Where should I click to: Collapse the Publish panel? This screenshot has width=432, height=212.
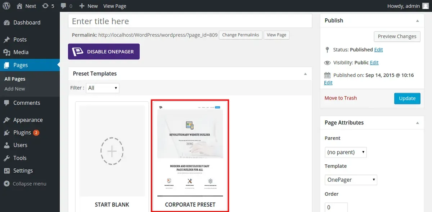pos(418,21)
